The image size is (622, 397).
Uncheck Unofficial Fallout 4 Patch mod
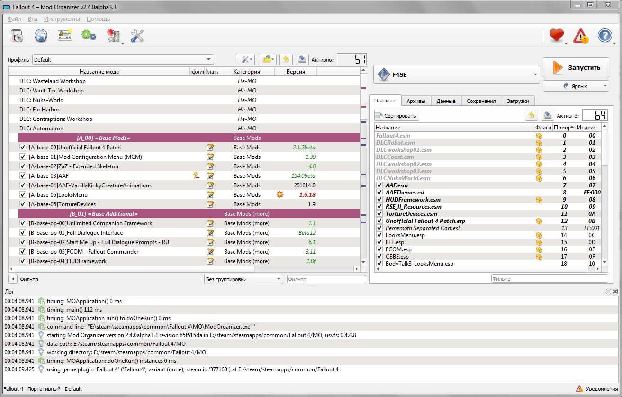[23, 148]
